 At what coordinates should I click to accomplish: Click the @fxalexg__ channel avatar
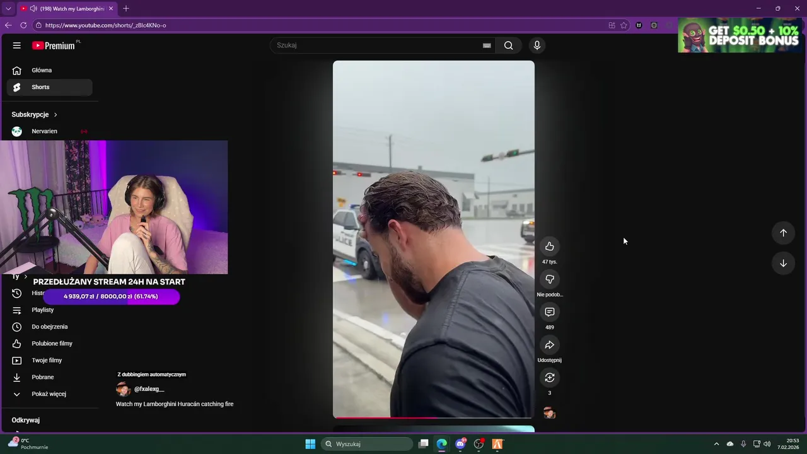click(x=124, y=389)
